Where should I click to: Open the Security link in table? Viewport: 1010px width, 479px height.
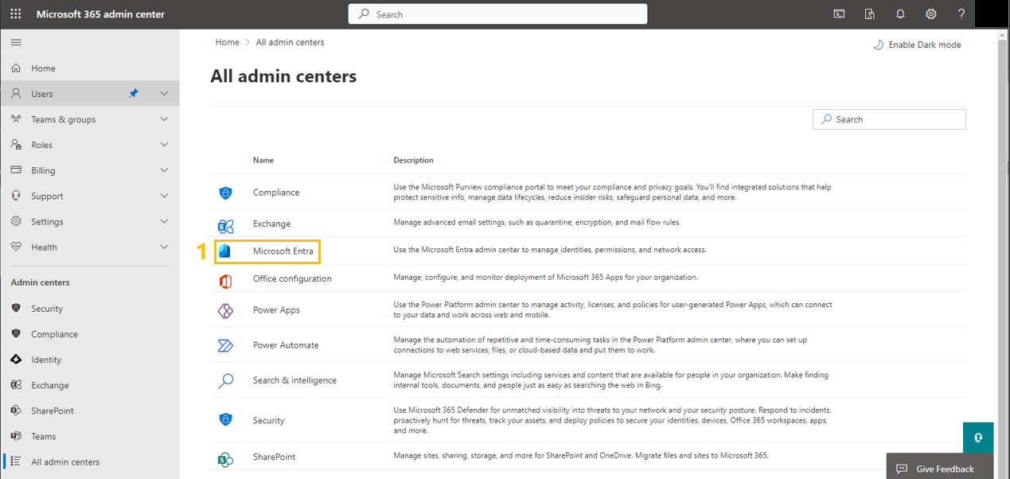269,420
